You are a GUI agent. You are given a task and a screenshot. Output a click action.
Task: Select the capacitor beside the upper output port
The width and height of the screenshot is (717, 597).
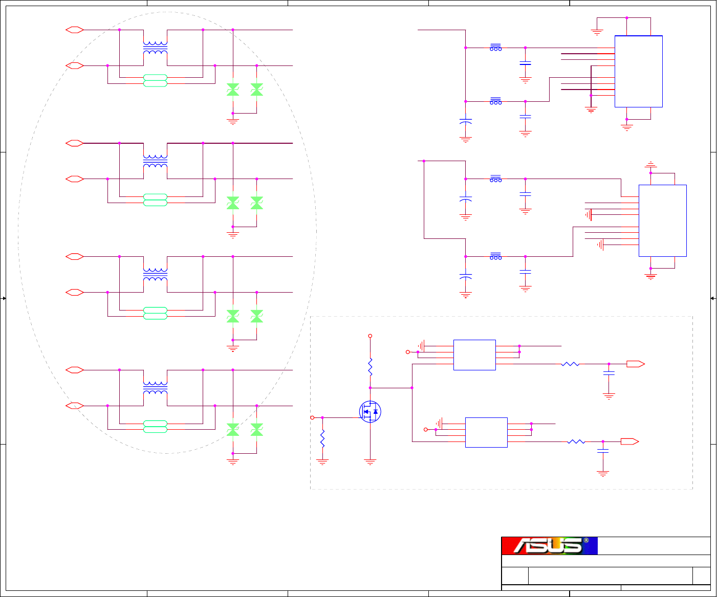pyautogui.click(x=609, y=373)
